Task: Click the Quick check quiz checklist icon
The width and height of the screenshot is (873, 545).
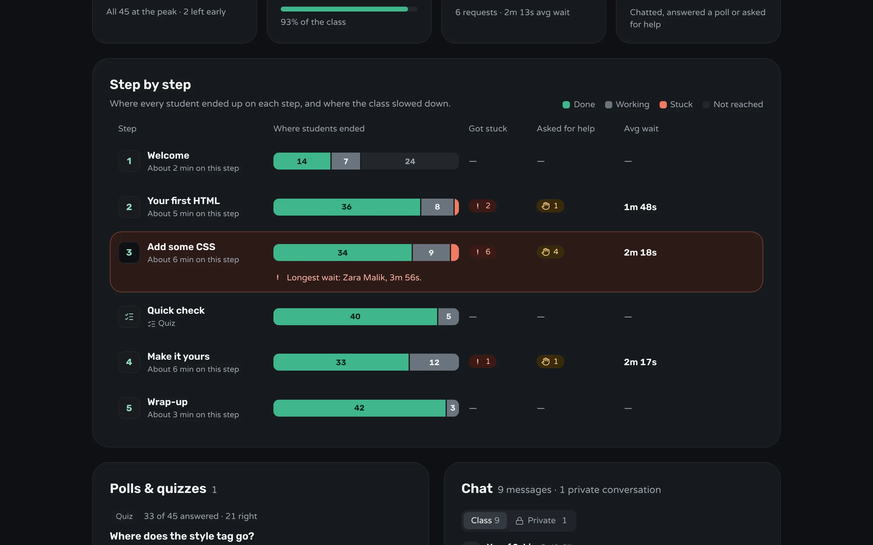Action: (x=129, y=317)
